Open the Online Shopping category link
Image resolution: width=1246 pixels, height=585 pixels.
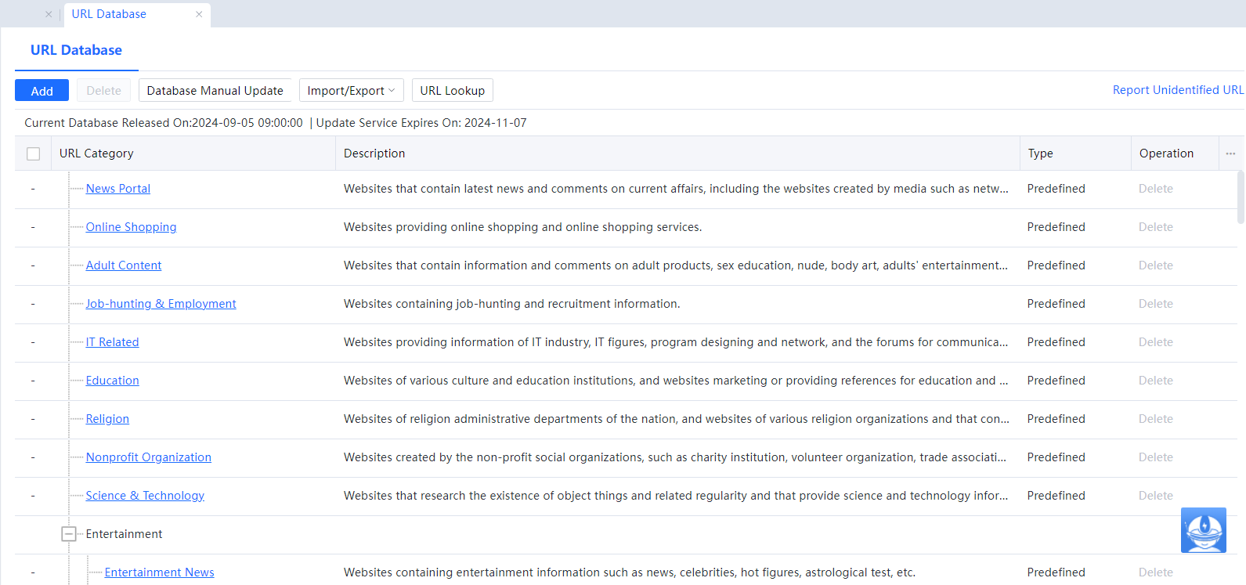131,227
